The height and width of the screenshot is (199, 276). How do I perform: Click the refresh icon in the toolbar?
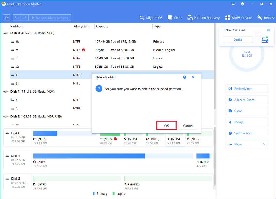[x=7, y=18]
